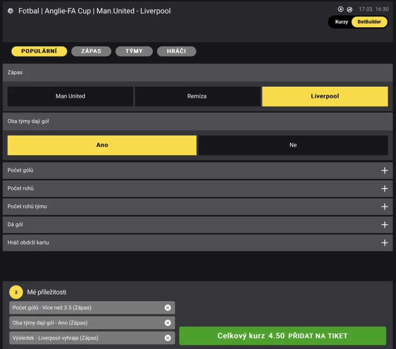Expand the Počet rohů section
Image resolution: width=396 pixels, height=349 pixels.
[x=198, y=188]
